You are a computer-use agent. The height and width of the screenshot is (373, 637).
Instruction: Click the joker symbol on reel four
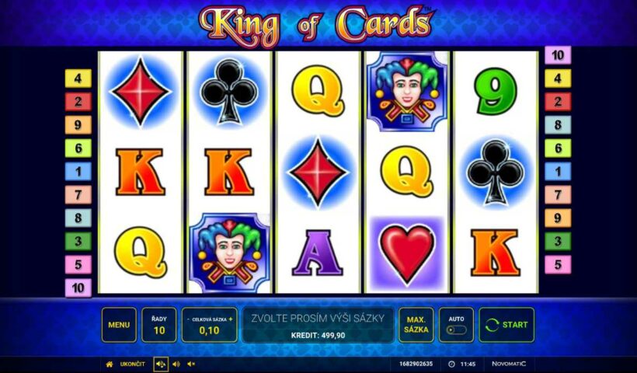[x=406, y=92]
